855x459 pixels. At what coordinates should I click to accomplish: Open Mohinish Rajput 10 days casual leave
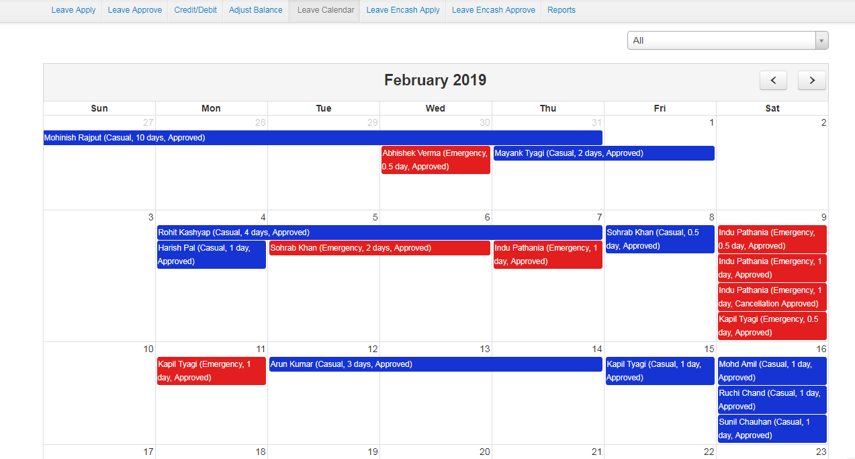tap(322, 138)
